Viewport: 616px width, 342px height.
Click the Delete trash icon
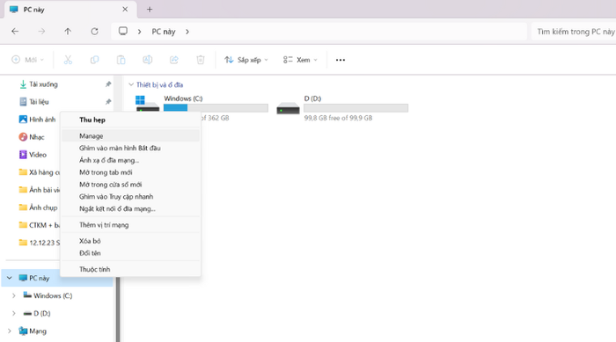[201, 60]
